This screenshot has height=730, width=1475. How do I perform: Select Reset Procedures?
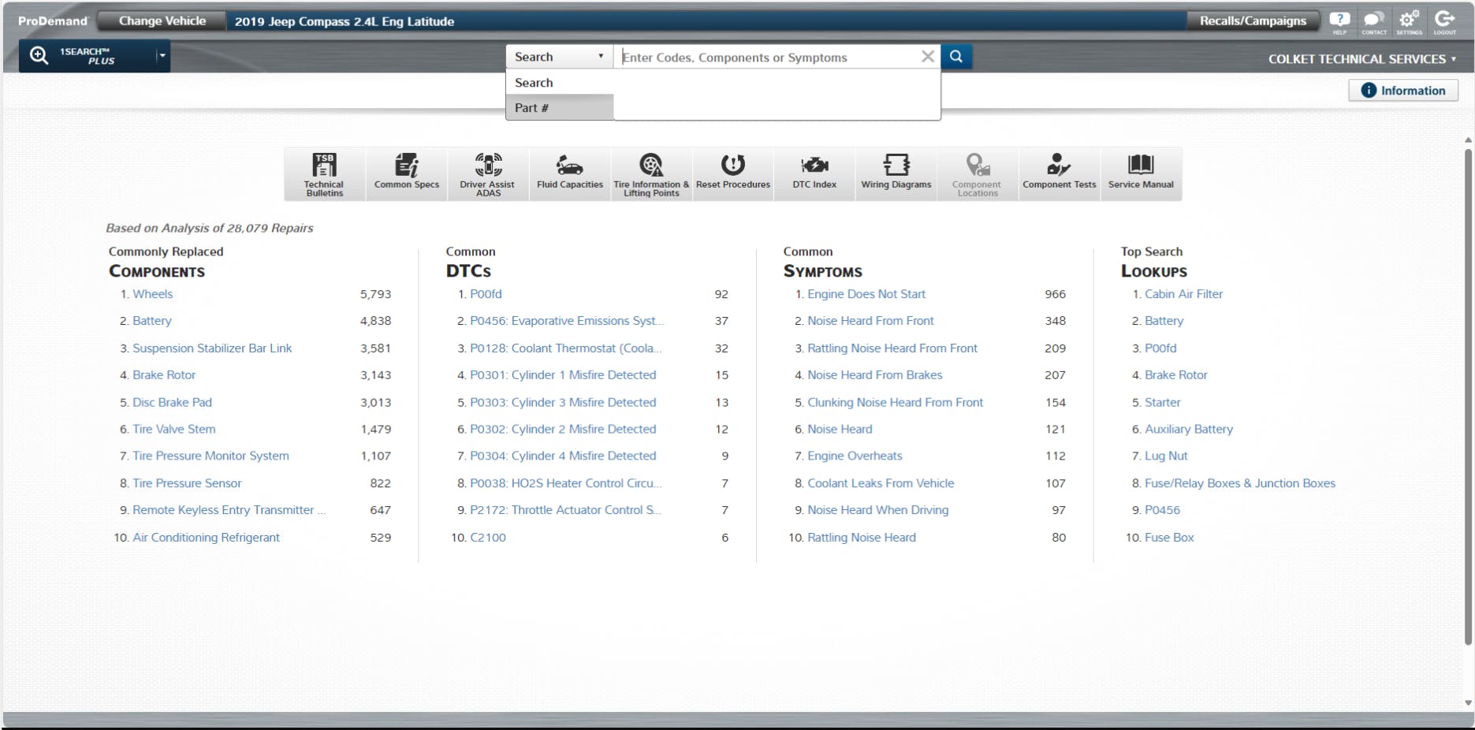733,173
